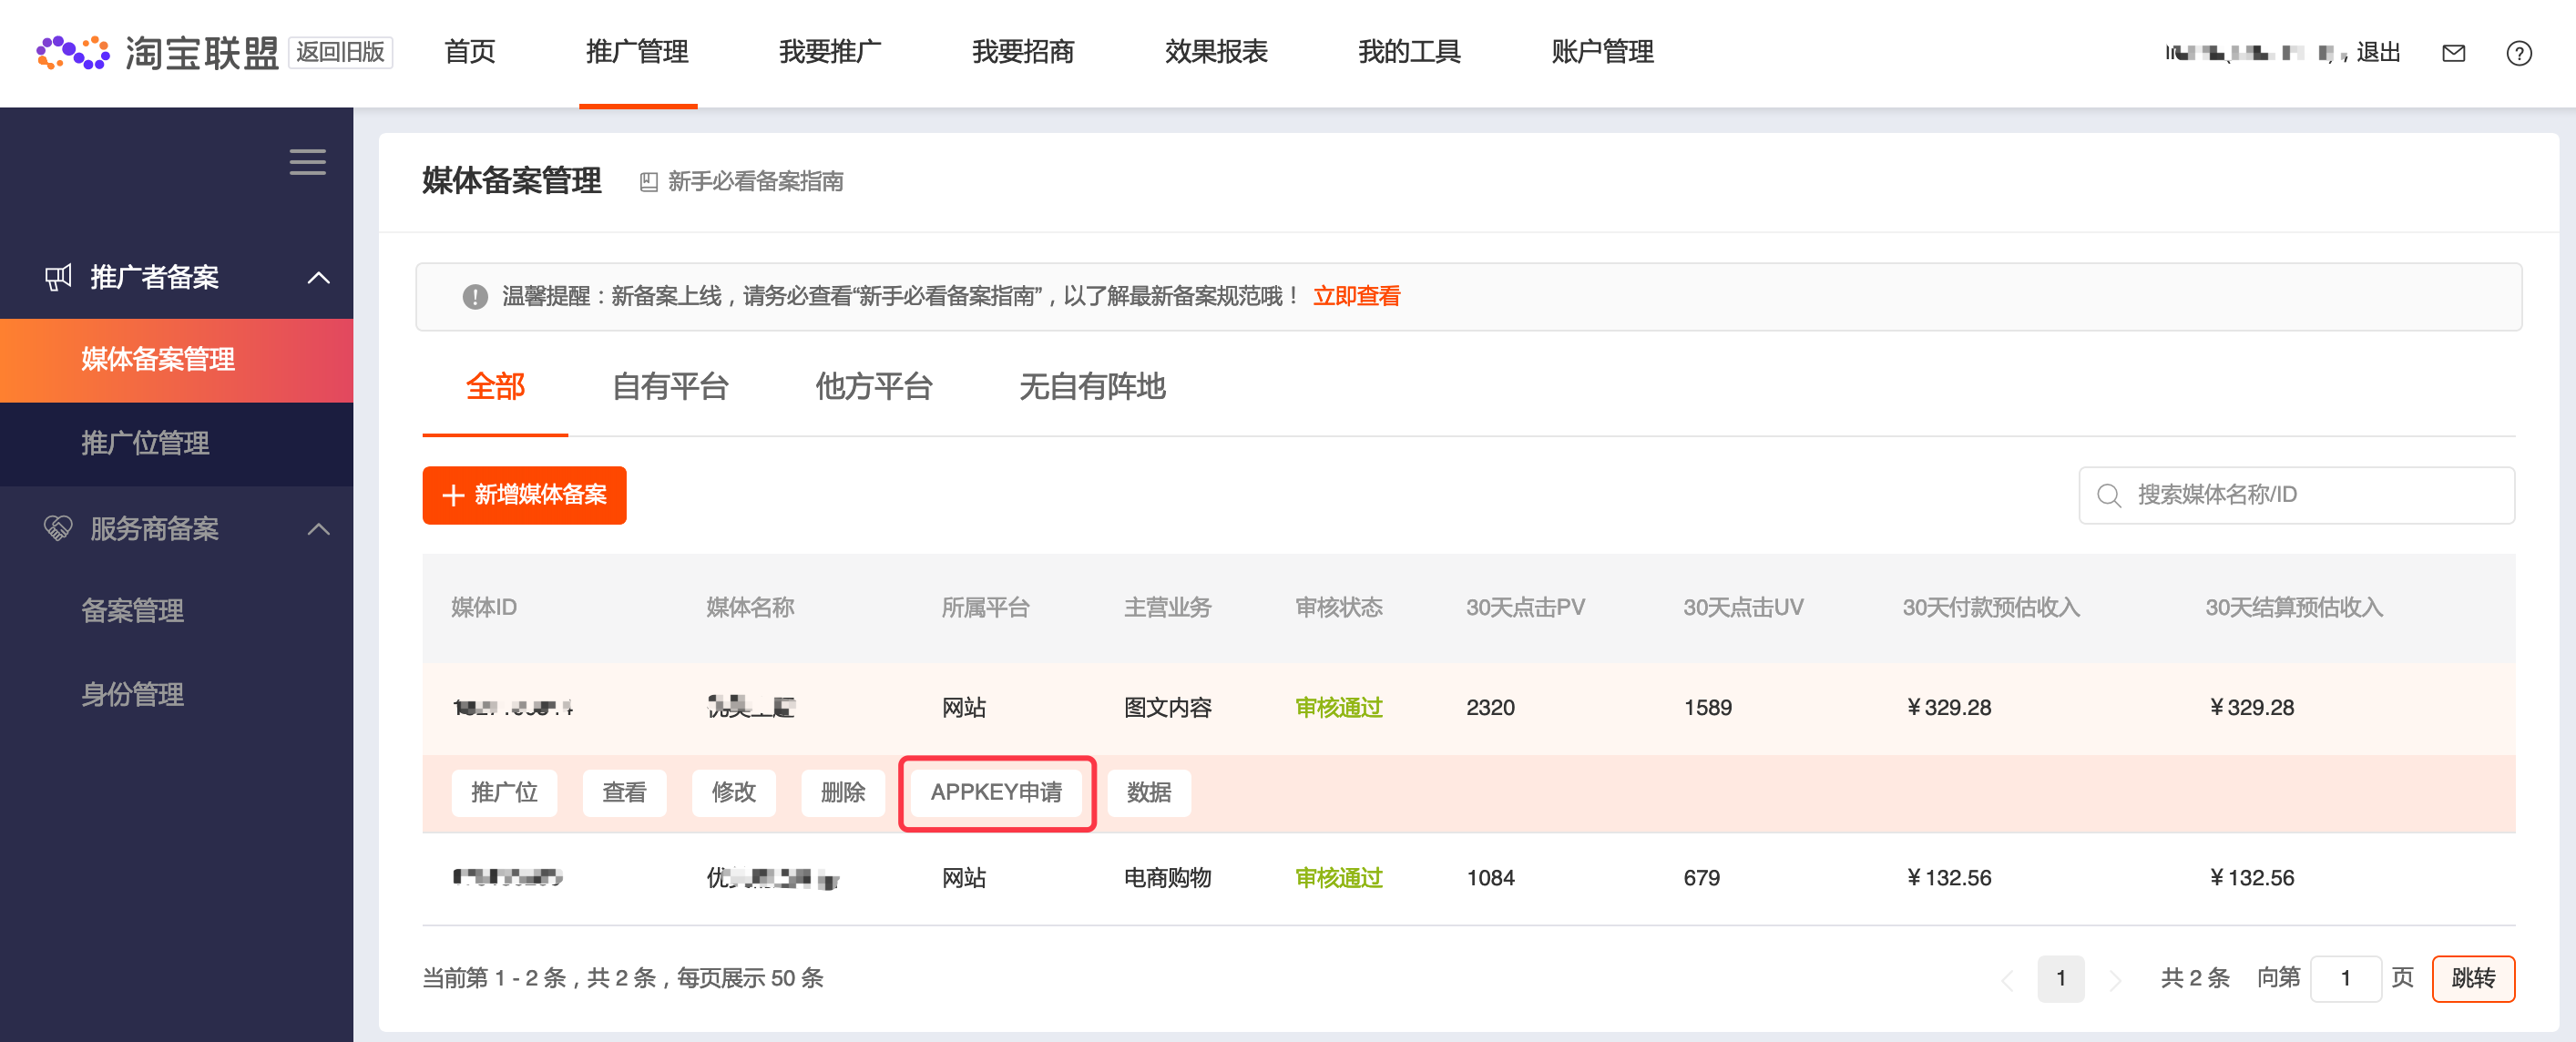This screenshot has height=1042, width=2576.
Task: Open 我要推广 menu
Action: click(x=830, y=52)
